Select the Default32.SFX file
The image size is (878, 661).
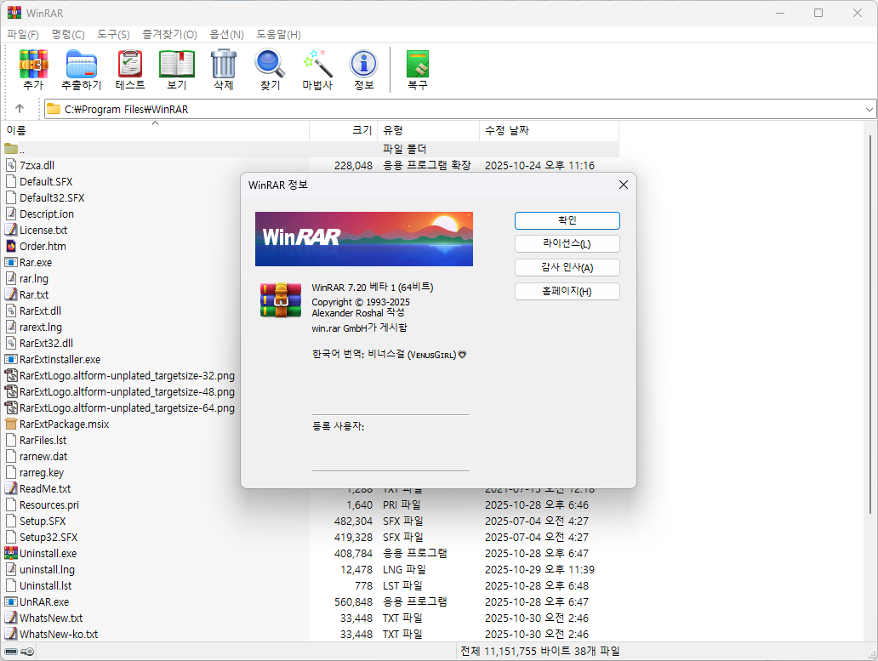click(x=52, y=197)
